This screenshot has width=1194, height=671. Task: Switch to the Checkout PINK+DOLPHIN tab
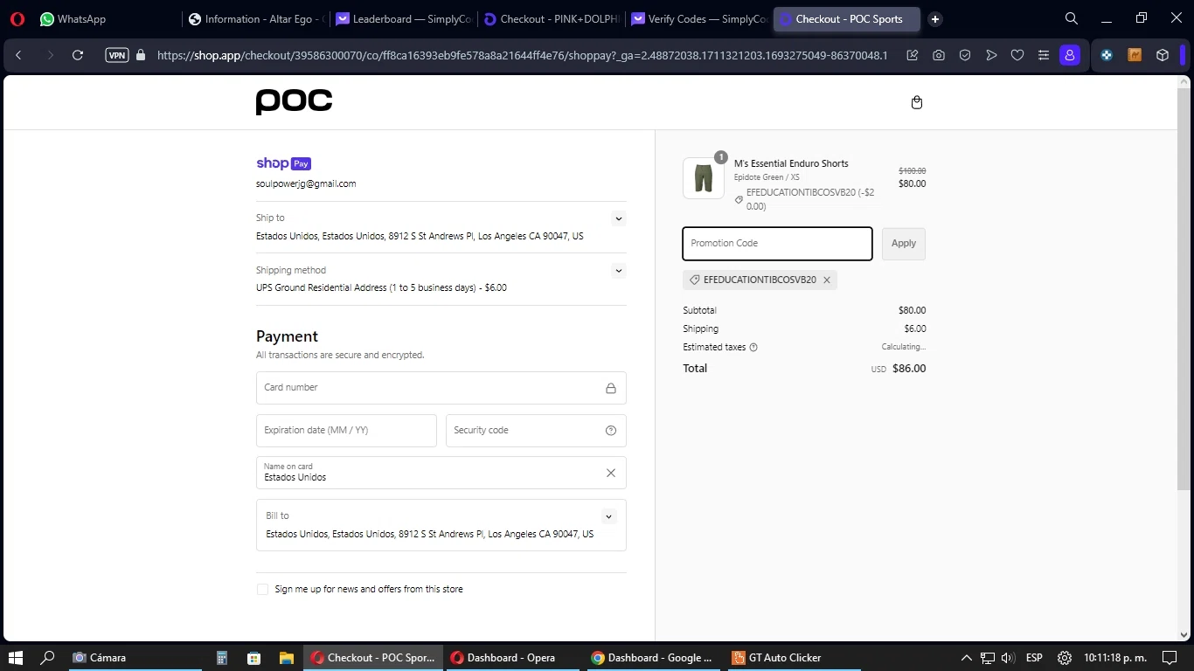click(x=552, y=19)
